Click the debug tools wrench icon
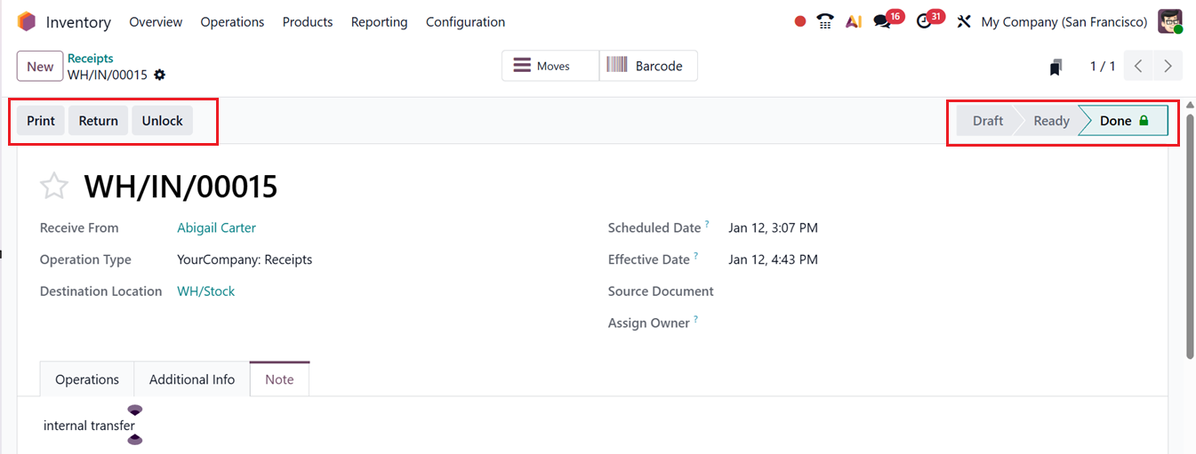The height and width of the screenshot is (454, 1196). (964, 21)
